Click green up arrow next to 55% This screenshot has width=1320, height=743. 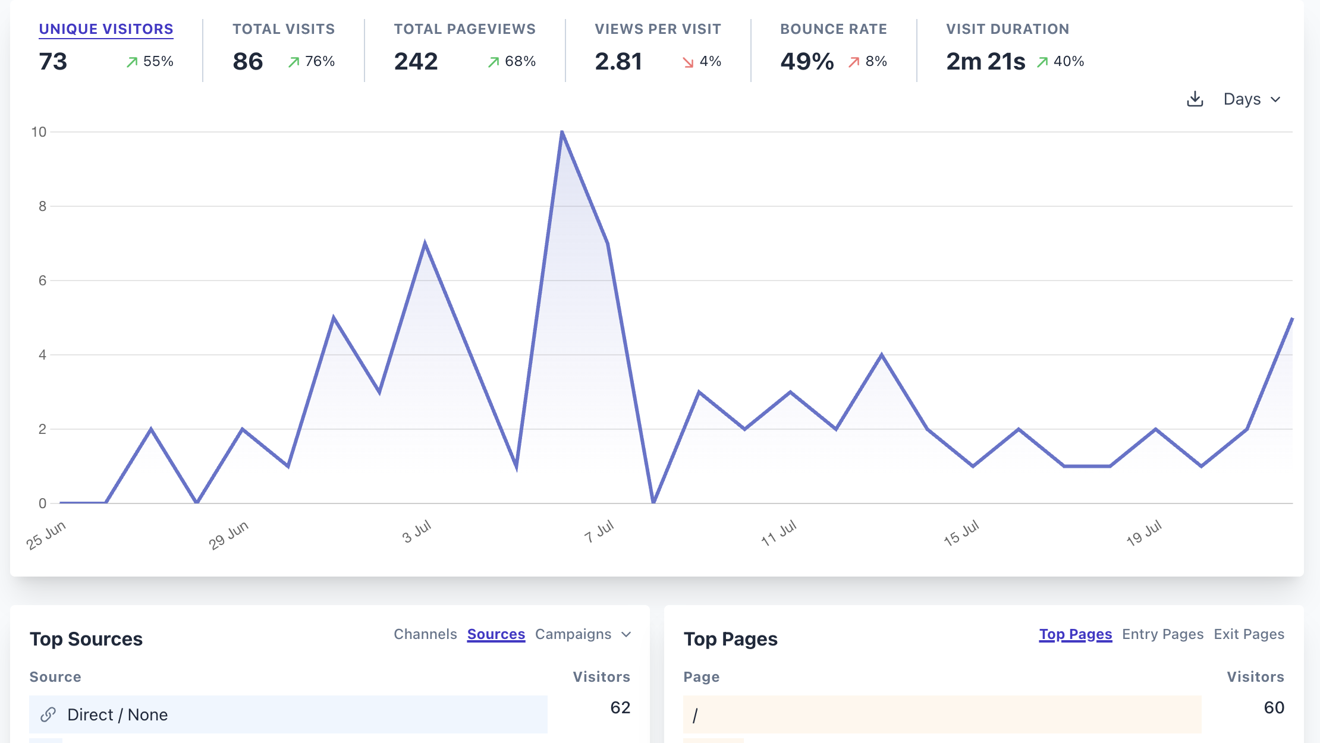[132, 62]
